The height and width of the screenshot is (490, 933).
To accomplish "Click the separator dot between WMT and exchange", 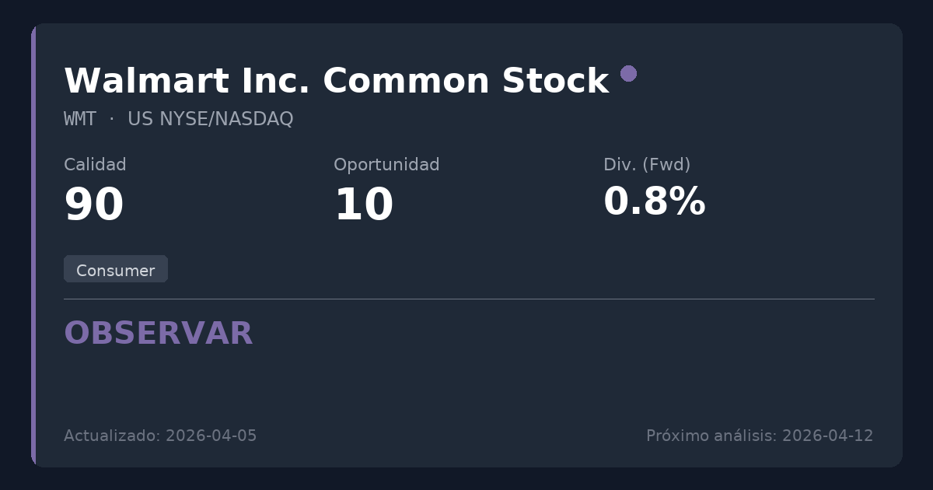I will tap(111, 119).
